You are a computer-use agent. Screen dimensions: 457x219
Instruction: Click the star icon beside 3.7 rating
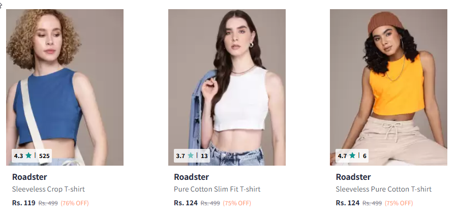pos(191,155)
